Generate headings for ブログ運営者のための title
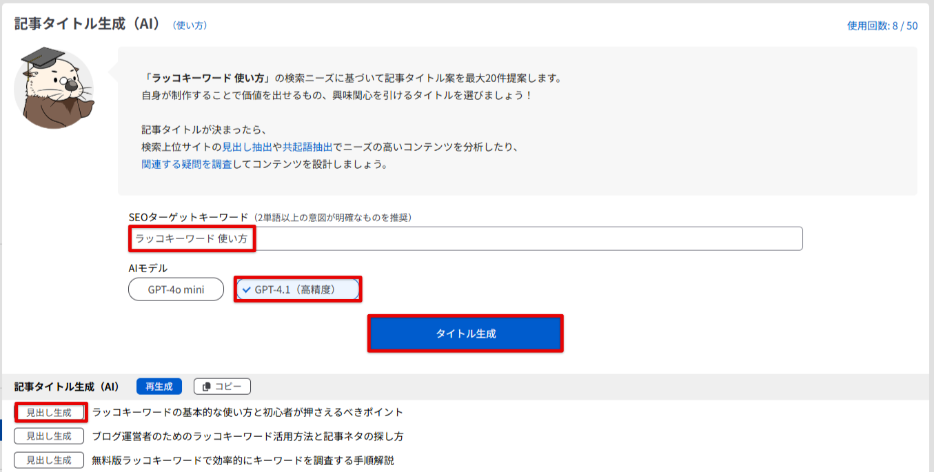Screen dimensions: 934x472 tap(49, 436)
